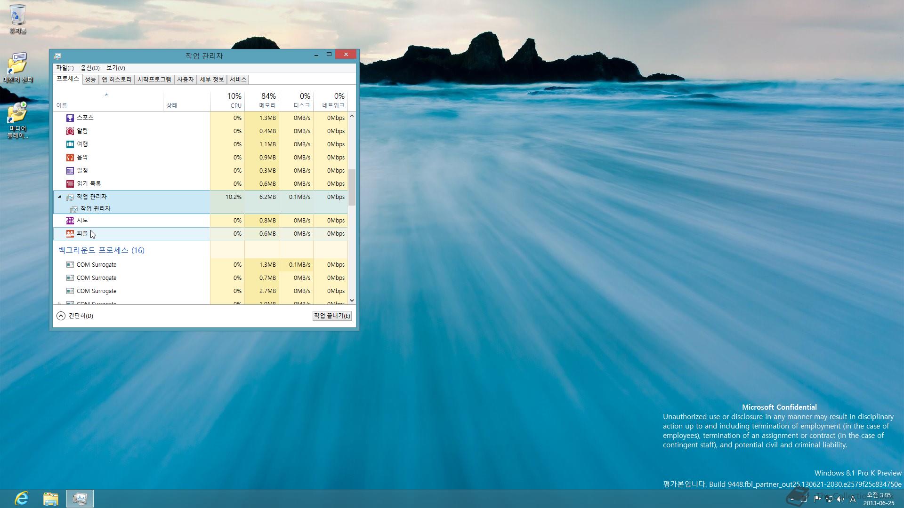The image size is (904, 508).
Task: Open the Action Center flag tray icon
Action: pos(817,499)
